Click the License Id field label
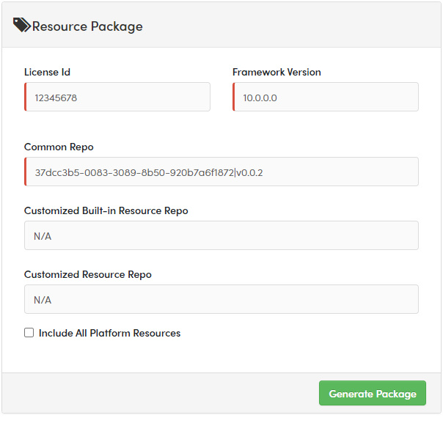The image size is (443, 426). click(x=47, y=72)
